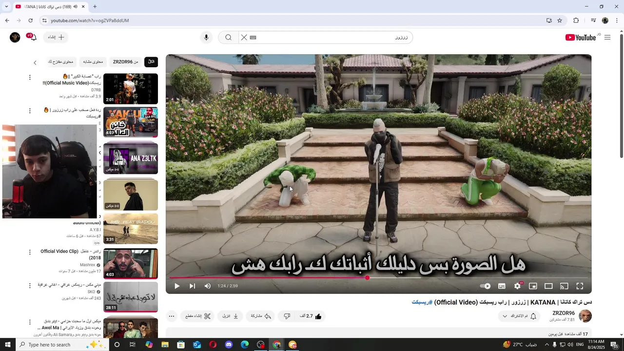Switch to miniplayer mode

533,286
